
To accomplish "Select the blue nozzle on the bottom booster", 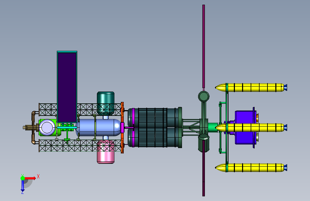I will click(285, 168).
